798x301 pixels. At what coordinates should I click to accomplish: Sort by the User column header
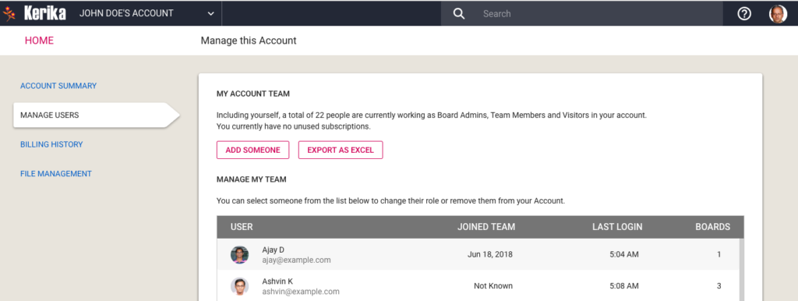tap(242, 227)
